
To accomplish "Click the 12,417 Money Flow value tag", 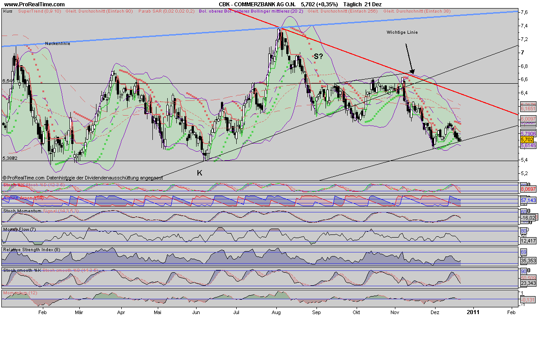I will click(528, 242).
